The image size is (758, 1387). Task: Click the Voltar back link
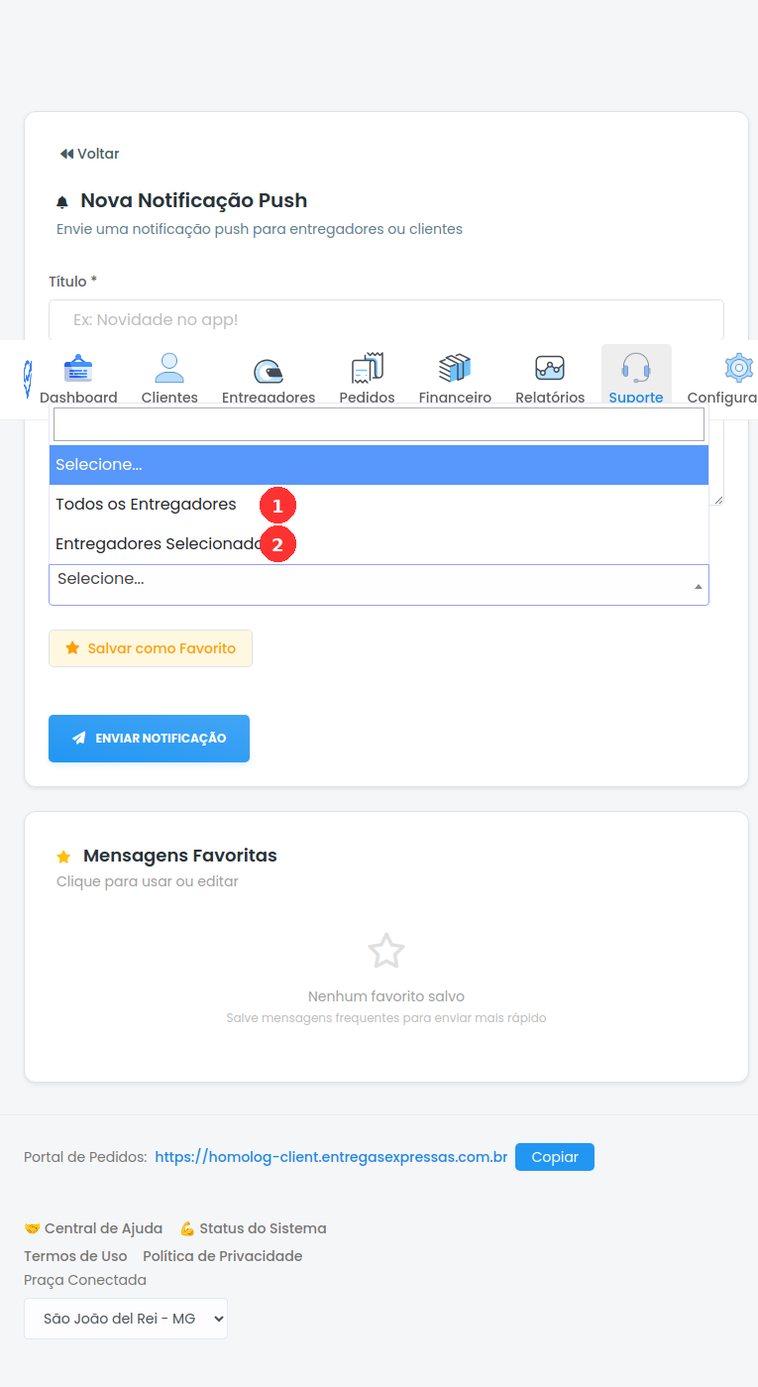(x=89, y=154)
